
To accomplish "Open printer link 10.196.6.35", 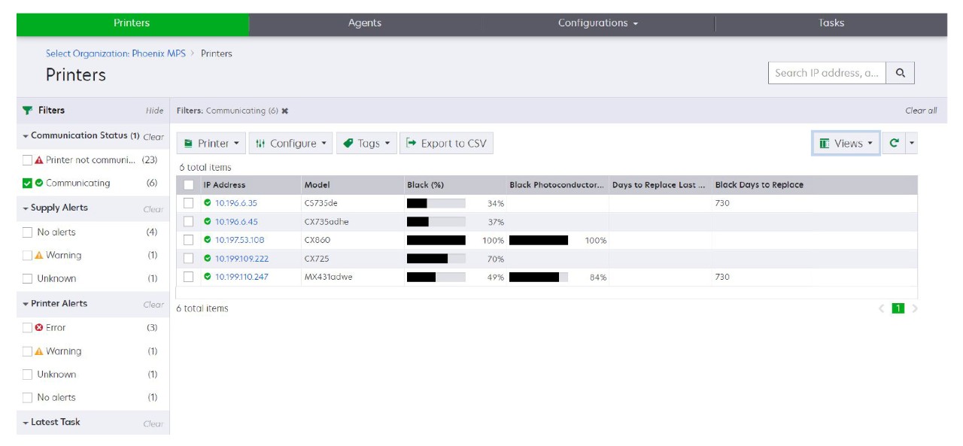I will [x=235, y=203].
